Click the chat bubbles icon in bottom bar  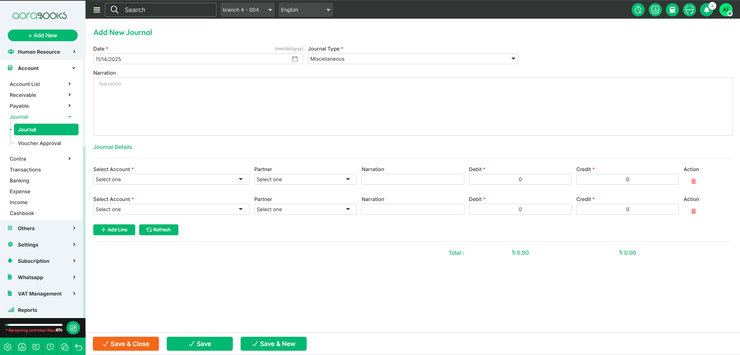tap(65, 347)
